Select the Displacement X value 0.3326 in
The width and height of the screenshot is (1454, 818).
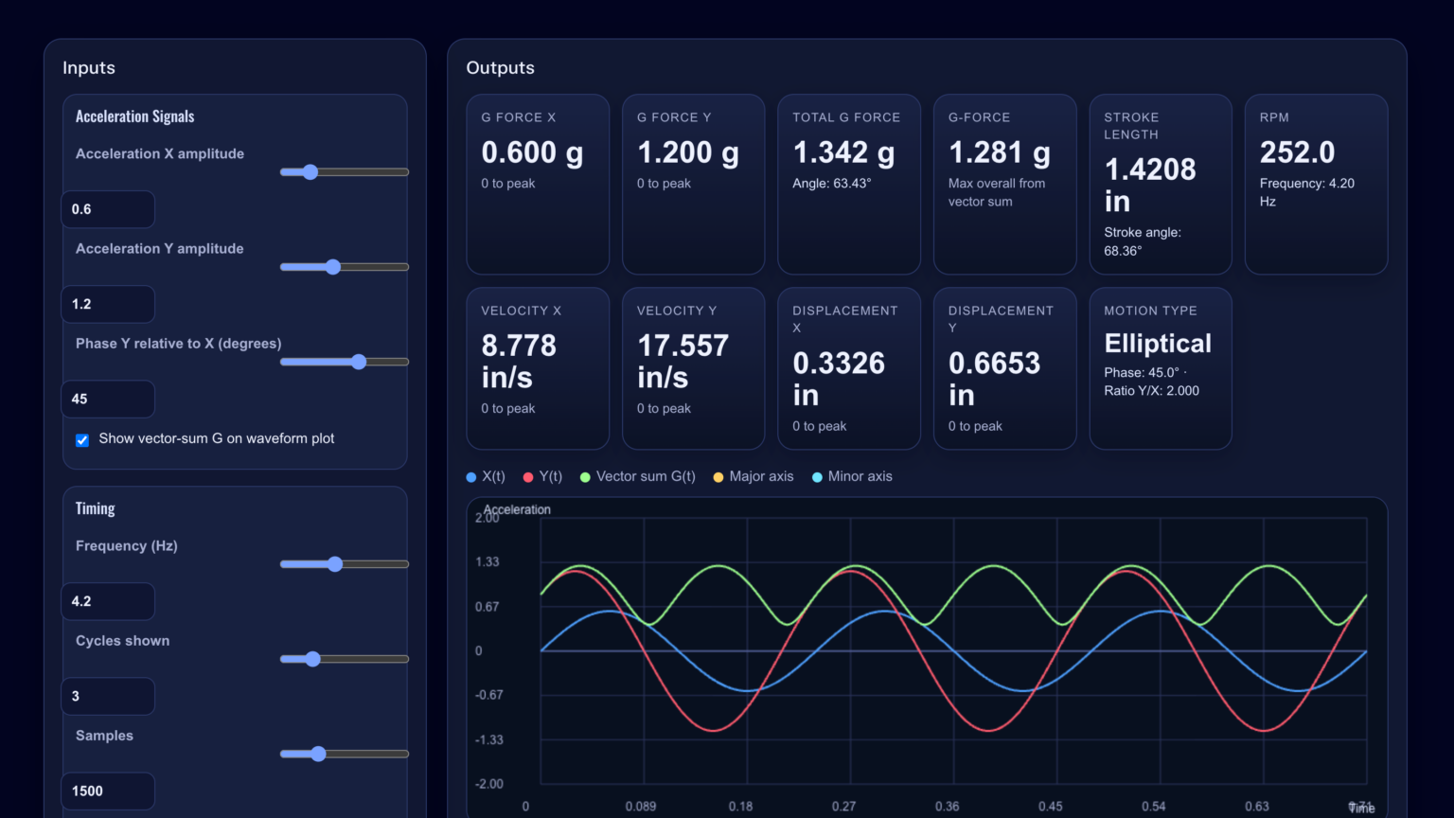(839, 380)
